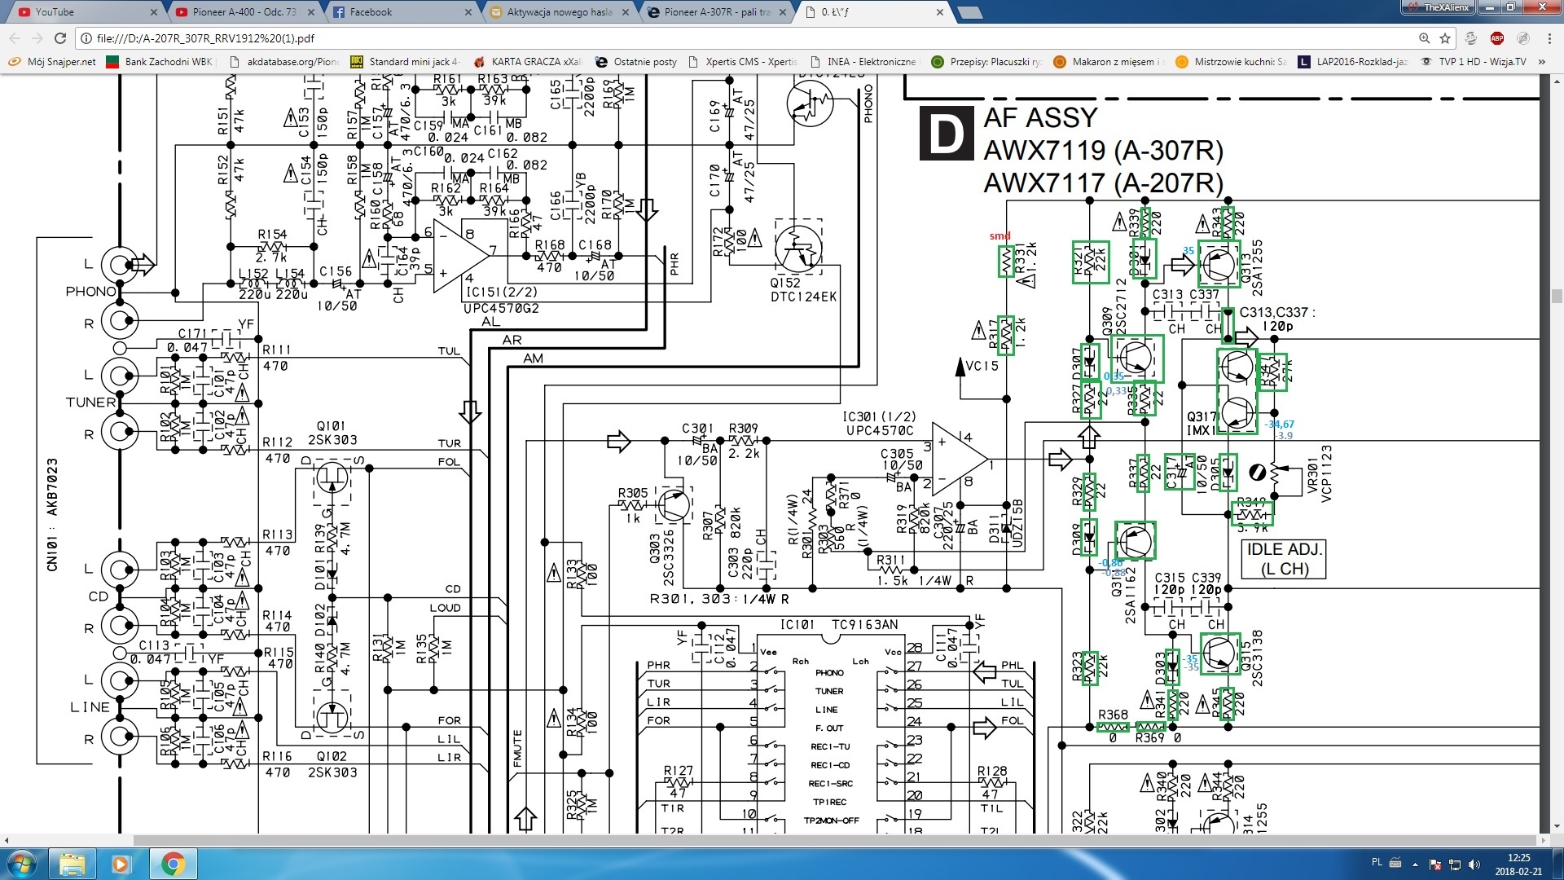Switch to the Facebook tab

point(399,12)
